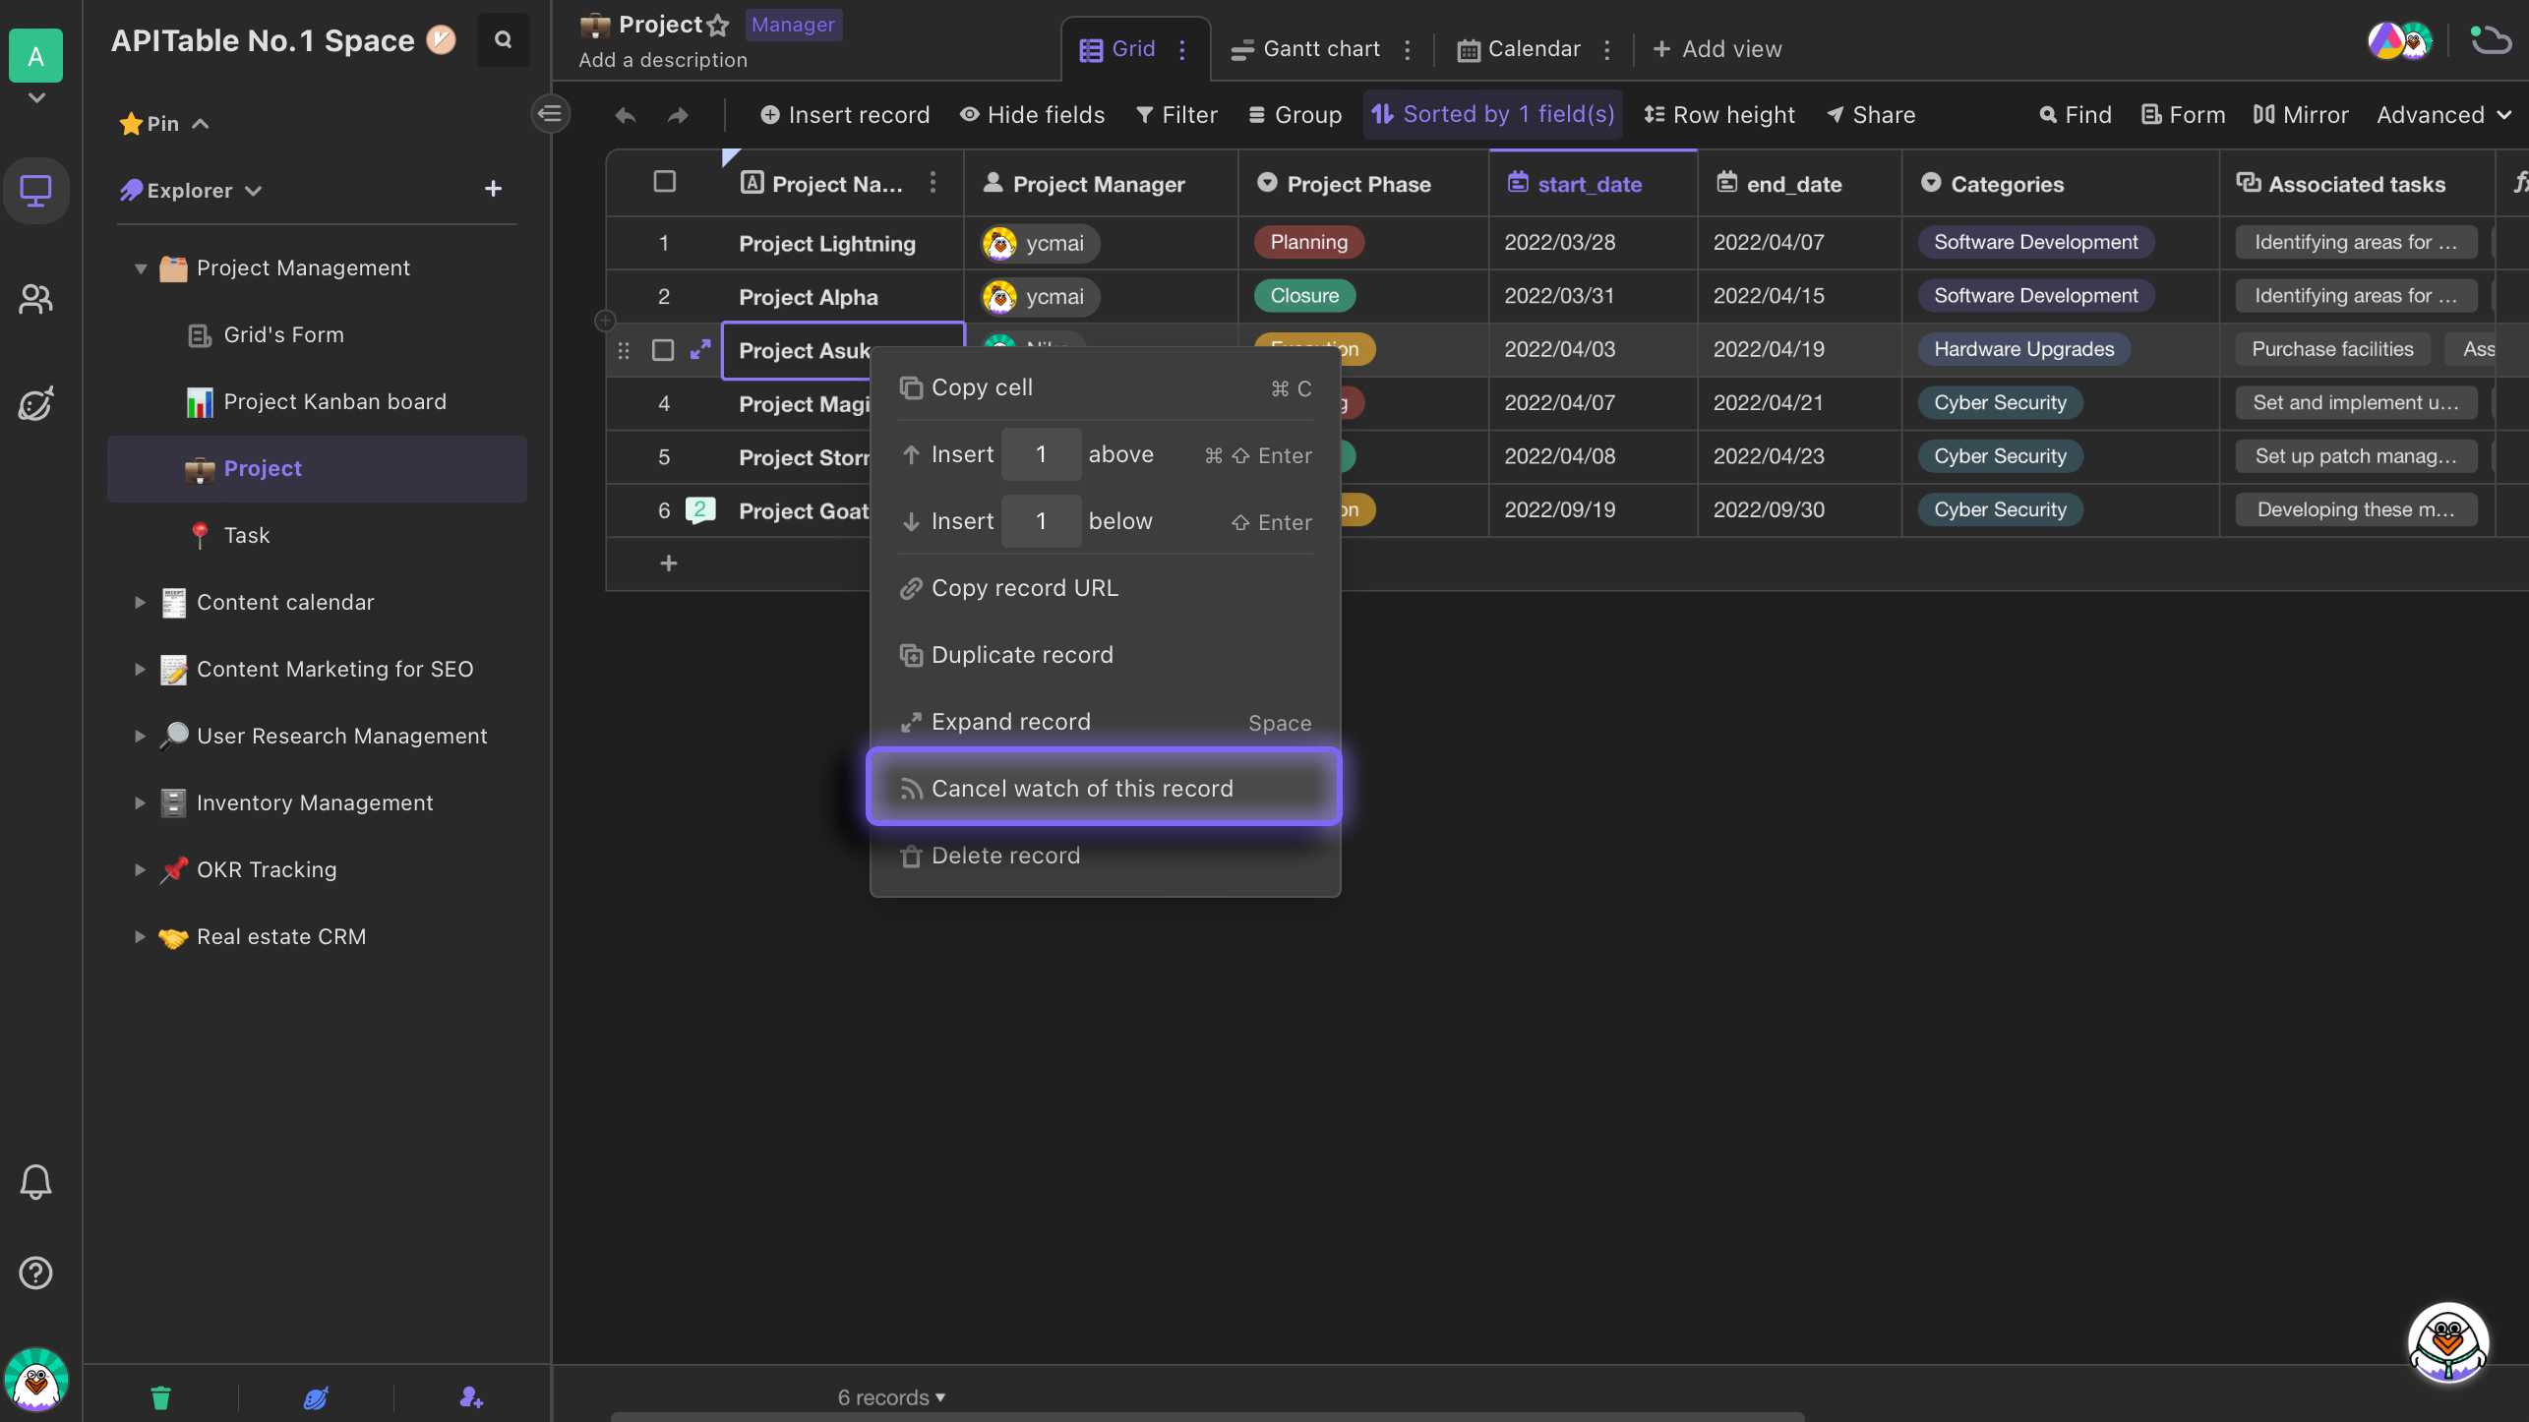Toggle the select all rows checkbox
The image size is (2529, 1422).
pos(664,182)
